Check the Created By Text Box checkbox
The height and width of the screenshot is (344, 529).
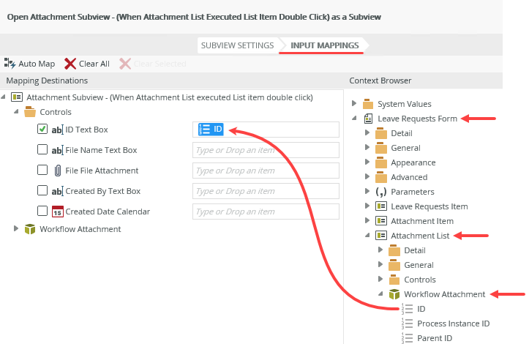point(42,191)
